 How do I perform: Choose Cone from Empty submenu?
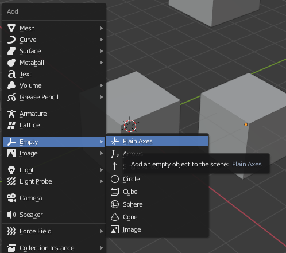click(x=157, y=217)
